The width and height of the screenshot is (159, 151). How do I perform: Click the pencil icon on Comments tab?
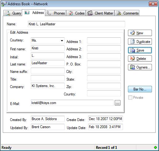pos(119,13)
